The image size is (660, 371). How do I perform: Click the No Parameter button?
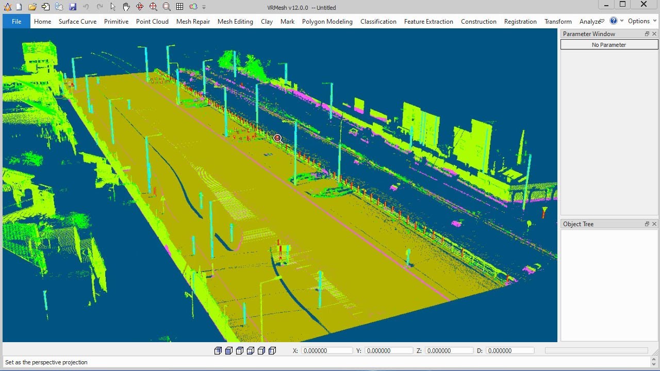point(609,45)
